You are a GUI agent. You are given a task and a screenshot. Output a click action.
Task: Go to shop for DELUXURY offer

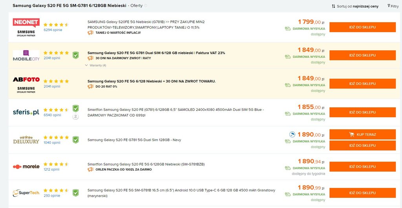[362, 145]
